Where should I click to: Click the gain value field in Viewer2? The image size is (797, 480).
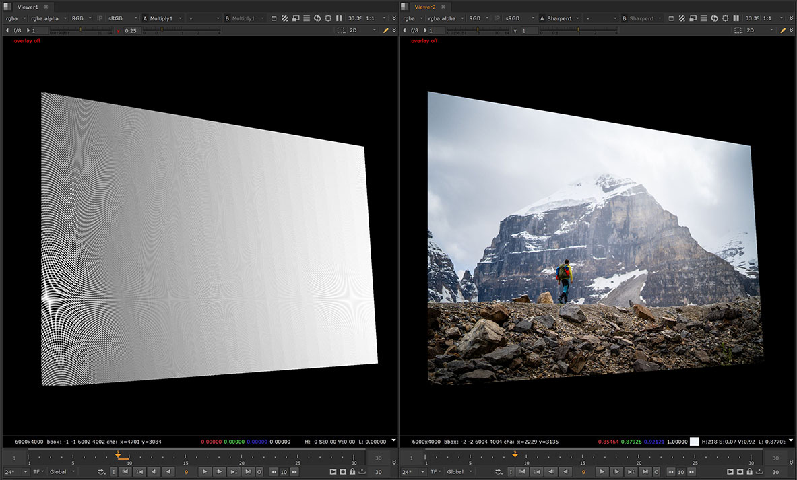437,30
